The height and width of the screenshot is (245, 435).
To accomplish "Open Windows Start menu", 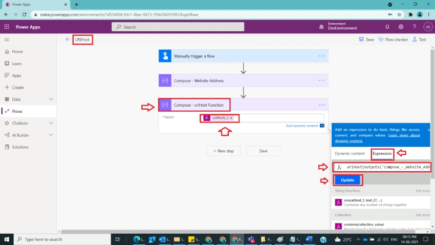I will tap(7, 239).
